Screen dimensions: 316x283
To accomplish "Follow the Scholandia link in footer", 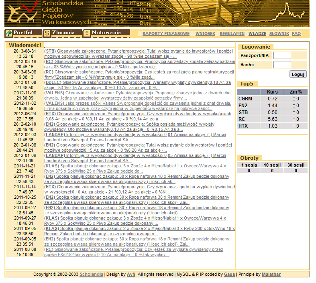I will (x=91, y=275).
